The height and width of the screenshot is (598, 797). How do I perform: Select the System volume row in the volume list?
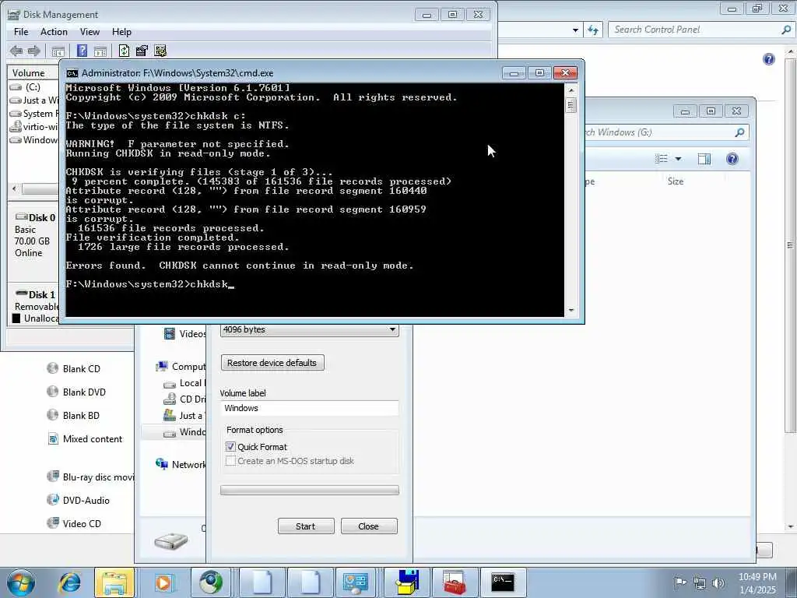(x=34, y=114)
